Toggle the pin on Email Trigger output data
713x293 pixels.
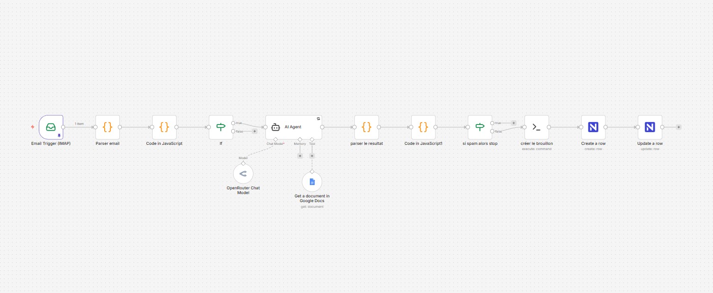click(x=59, y=136)
